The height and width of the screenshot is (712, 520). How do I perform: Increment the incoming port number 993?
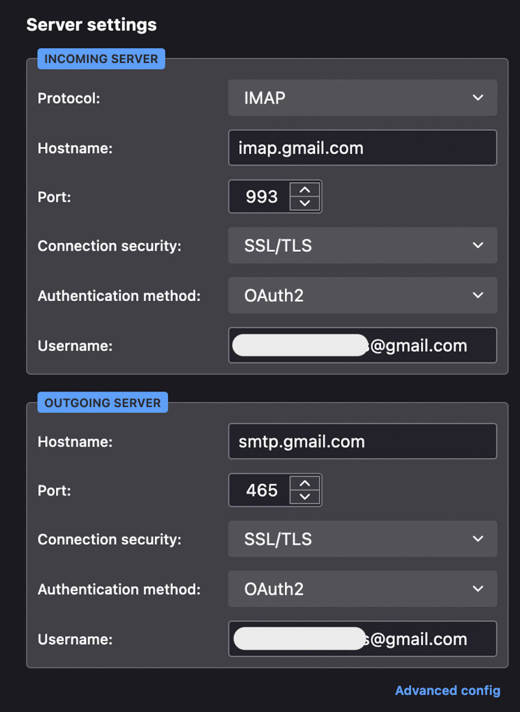(x=305, y=189)
